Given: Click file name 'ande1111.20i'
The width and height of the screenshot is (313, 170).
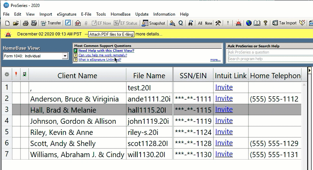Looking at the screenshot, I should coord(149,99).
